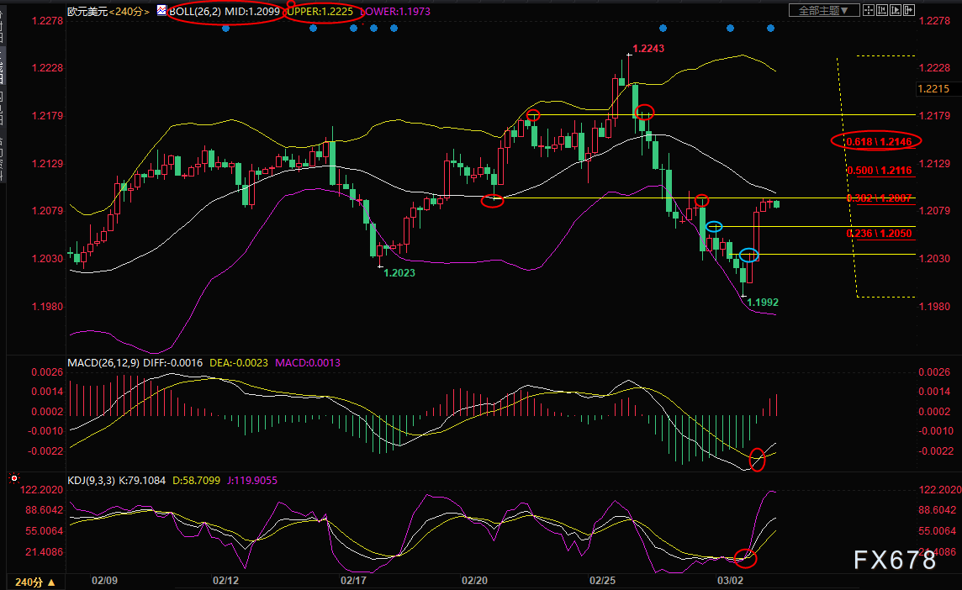Click the LOWER:1.1973 value
Screen dimensions: 962x590
pyautogui.click(x=395, y=12)
